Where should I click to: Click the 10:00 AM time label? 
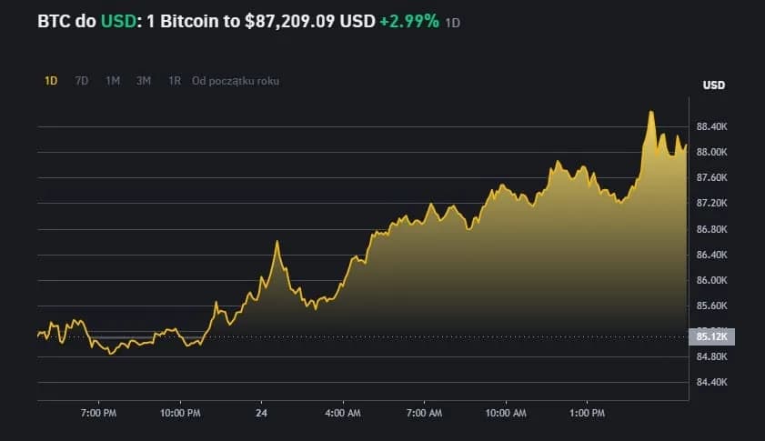click(x=507, y=414)
